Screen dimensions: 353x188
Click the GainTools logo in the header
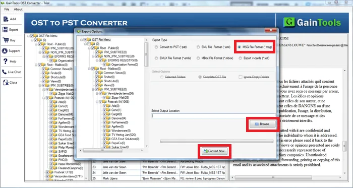coord(312,23)
